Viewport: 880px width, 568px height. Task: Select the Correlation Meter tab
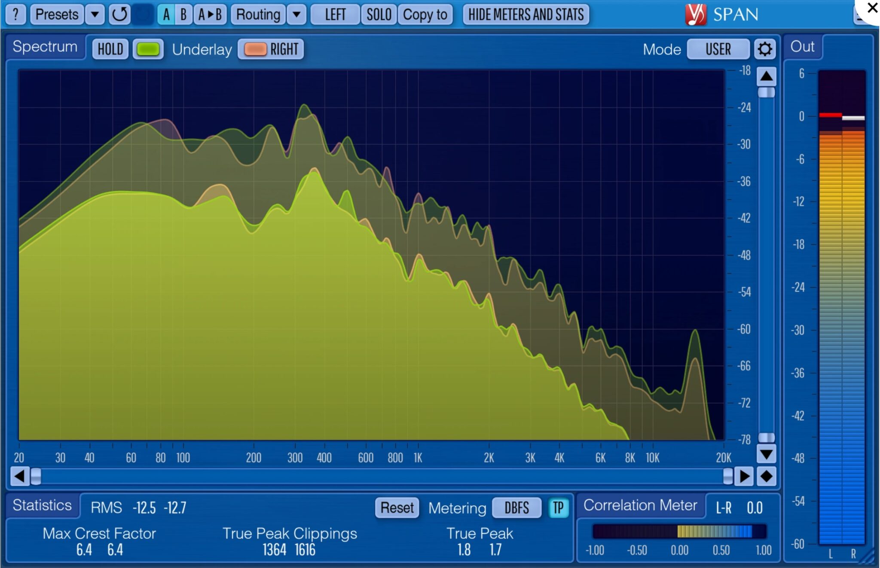pos(641,505)
